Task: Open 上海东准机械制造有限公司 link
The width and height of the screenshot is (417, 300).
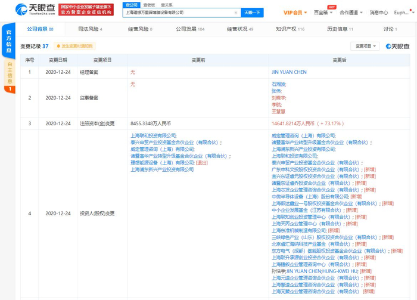Action: point(298,231)
